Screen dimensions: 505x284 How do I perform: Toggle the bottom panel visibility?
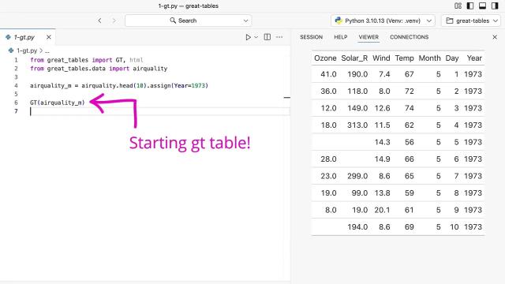[x=482, y=6]
